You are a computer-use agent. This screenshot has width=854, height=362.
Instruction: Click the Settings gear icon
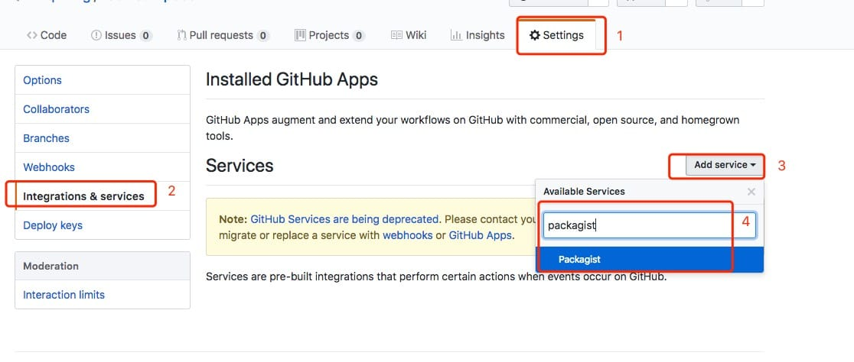click(x=534, y=35)
